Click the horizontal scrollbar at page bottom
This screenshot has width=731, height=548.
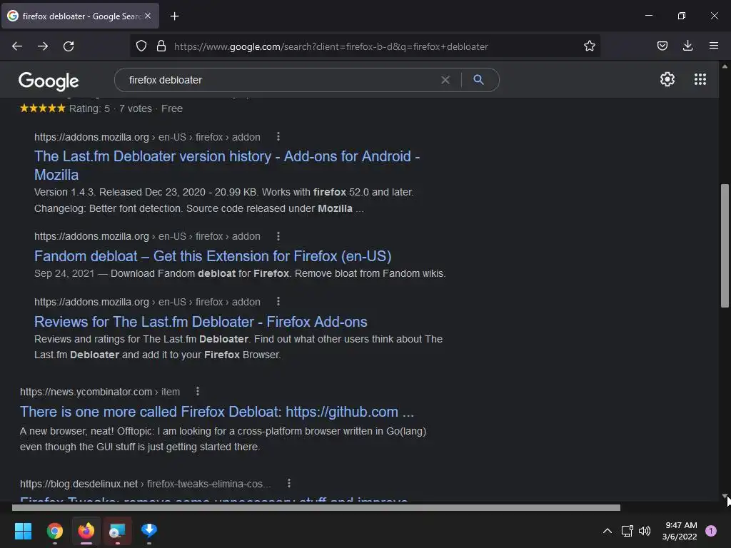click(x=316, y=507)
